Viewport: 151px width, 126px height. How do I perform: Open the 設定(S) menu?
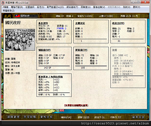[41, 7]
